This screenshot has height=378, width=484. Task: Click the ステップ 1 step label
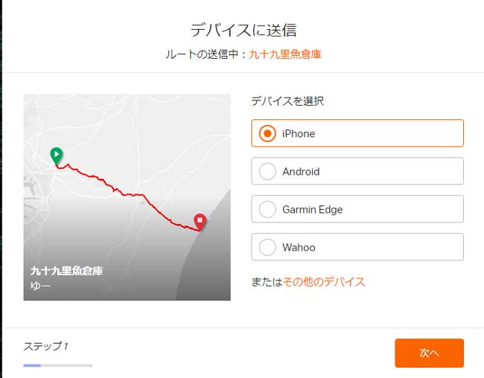click(x=46, y=346)
